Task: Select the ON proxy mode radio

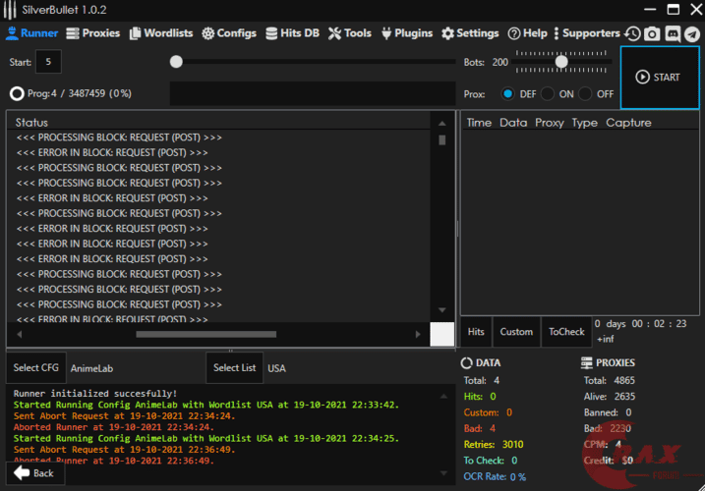Action: (x=548, y=94)
